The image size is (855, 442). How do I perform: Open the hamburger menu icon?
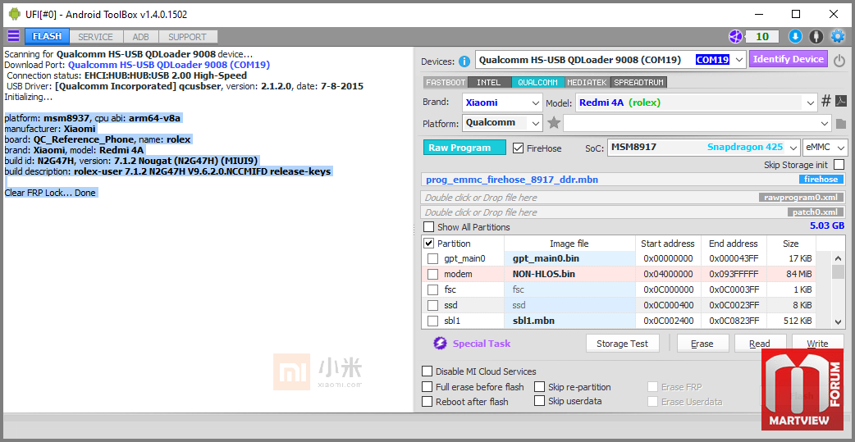click(13, 37)
